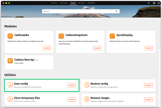Open the user account icon
Image resolution: width=162 pixels, height=108 pixels.
[x=148, y=3]
